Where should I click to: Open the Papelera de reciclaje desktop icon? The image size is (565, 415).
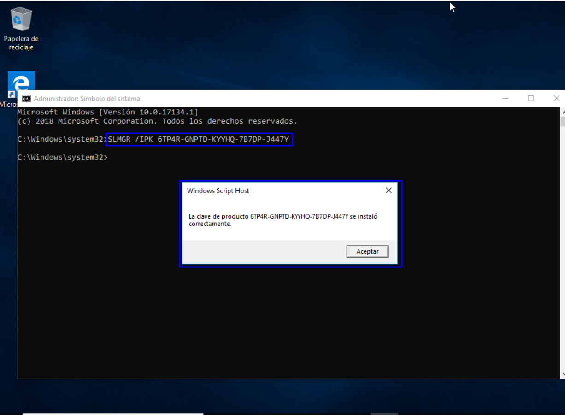click(21, 29)
